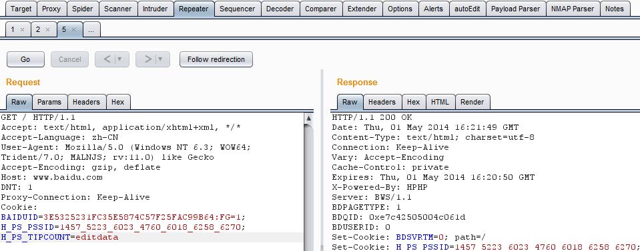Close Repeater tab number 5

[x=73, y=29]
